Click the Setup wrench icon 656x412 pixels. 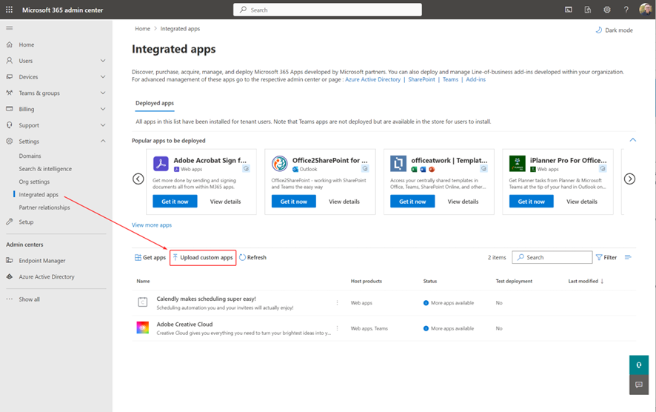9,222
